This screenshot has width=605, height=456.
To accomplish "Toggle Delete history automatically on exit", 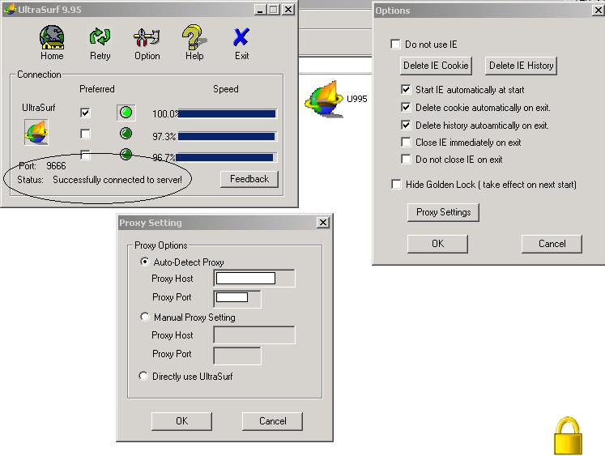I will (406, 125).
